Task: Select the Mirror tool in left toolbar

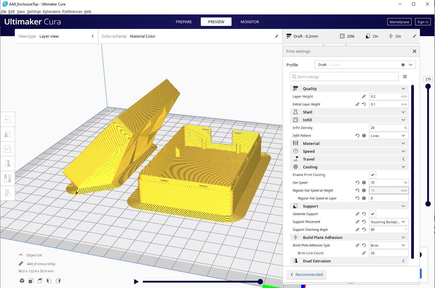Action: [8, 164]
